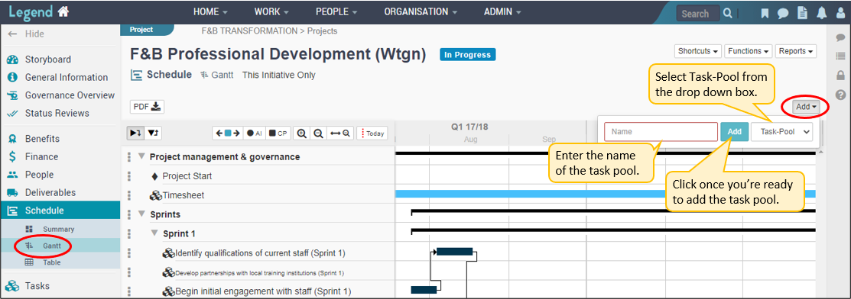Open the ORGANISATION top menu
Screen dimensions: 851x299
(x=421, y=12)
